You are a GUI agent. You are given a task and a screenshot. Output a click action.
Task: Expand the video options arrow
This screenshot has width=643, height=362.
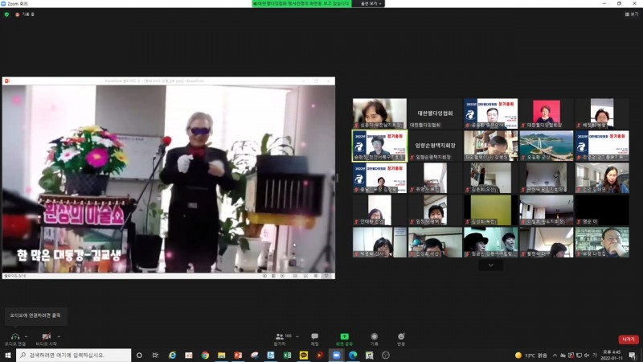tap(59, 336)
